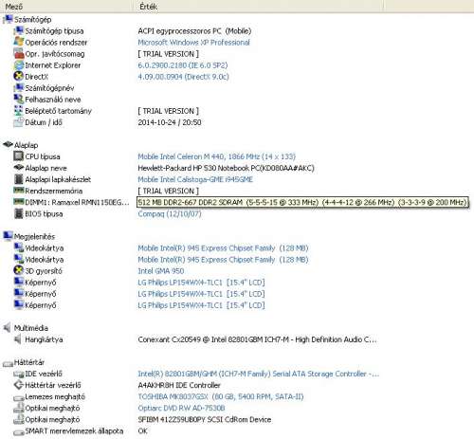Viewport: 474px width, 439px height.
Task: Select the Conexant Cx20549 audio value
Action: tap(257, 339)
